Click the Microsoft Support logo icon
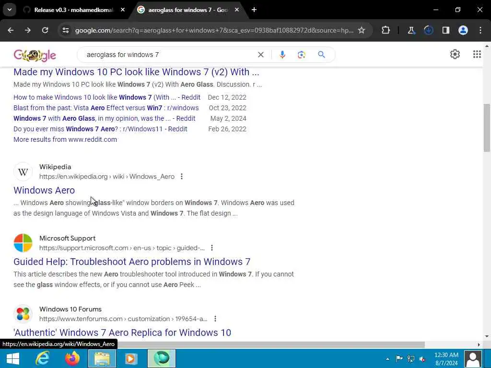The image size is (491, 368). point(23,243)
